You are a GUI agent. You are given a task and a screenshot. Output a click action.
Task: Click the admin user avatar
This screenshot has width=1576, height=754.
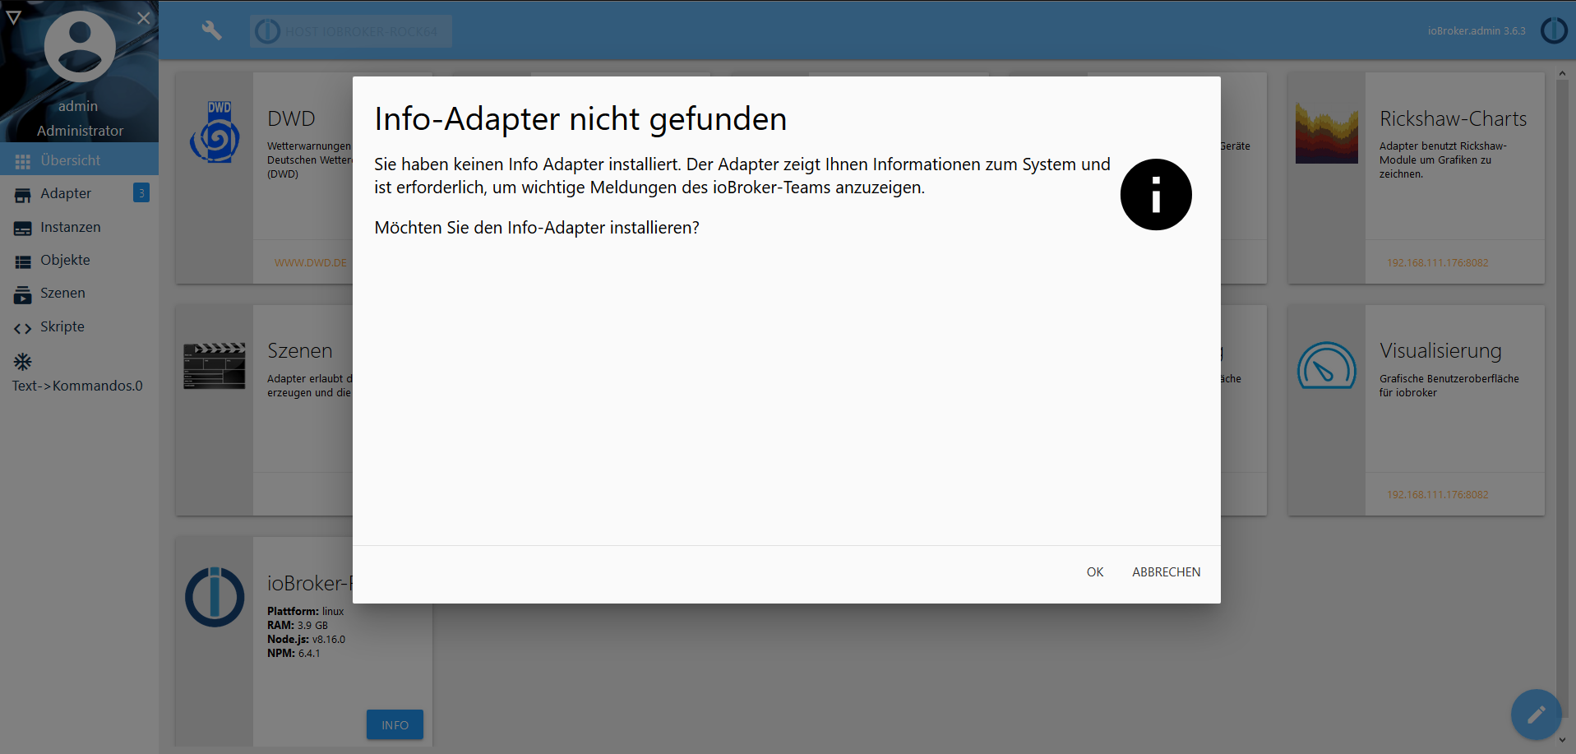click(80, 47)
